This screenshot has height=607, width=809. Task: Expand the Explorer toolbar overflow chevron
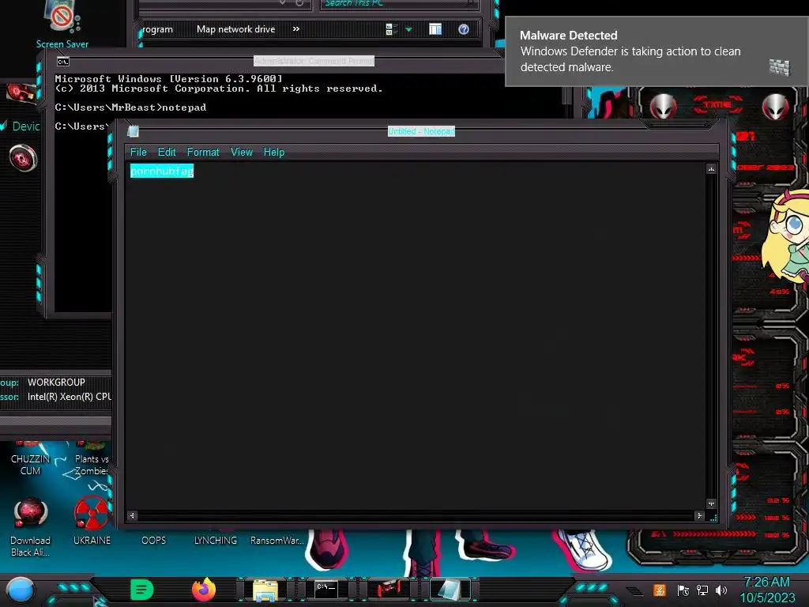tap(296, 29)
